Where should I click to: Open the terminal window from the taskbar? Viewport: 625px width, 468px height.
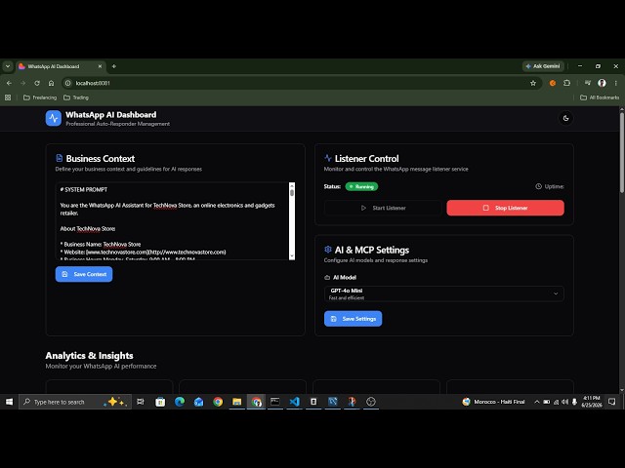[x=275, y=402]
